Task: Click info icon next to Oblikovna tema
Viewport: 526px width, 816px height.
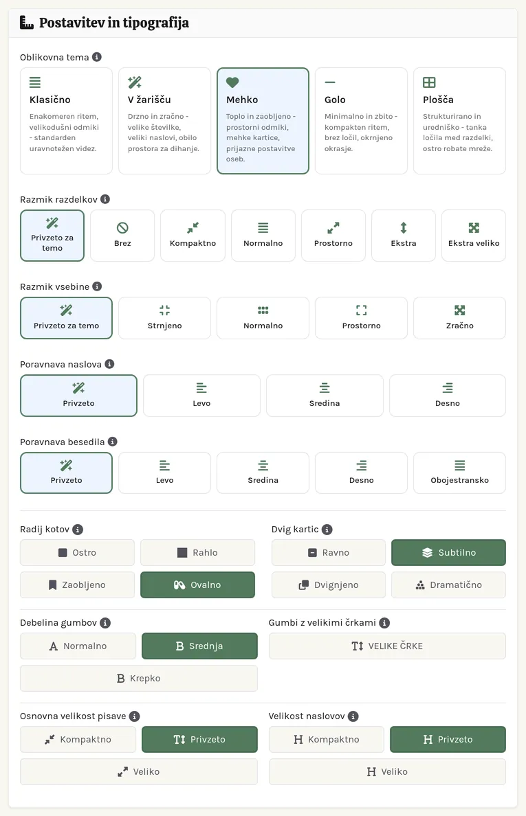Action: click(x=97, y=57)
